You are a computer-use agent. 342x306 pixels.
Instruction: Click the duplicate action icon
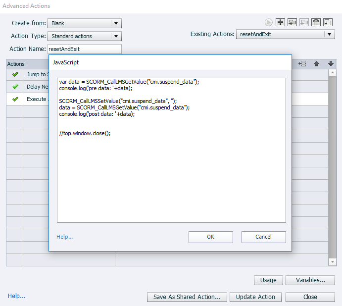(328, 22)
